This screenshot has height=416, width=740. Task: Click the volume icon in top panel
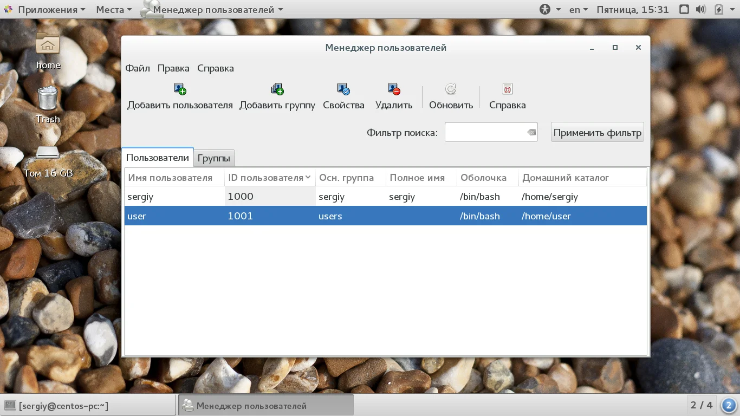700,9
